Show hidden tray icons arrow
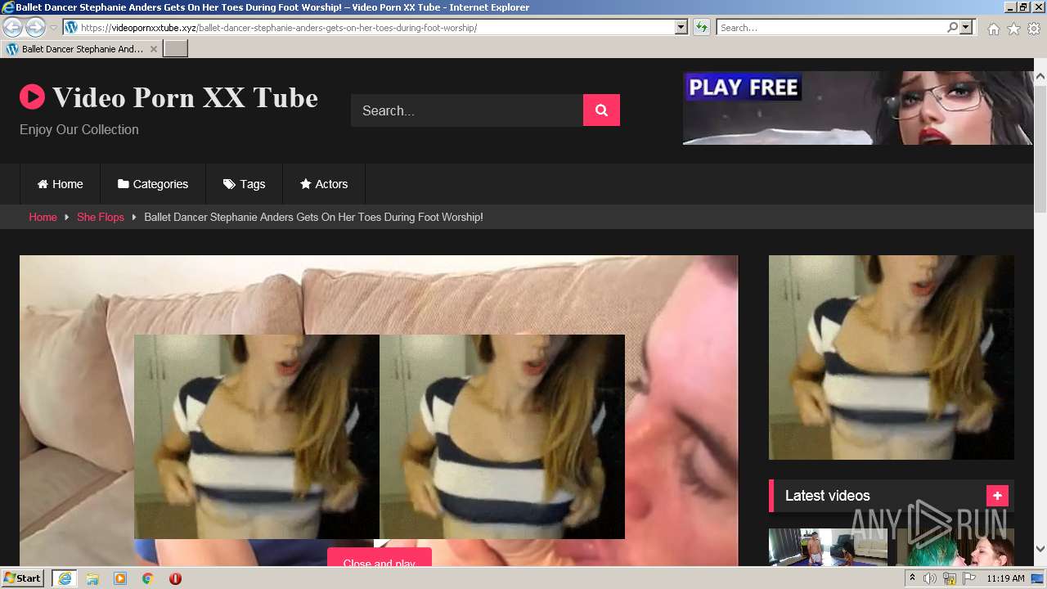 (x=912, y=578)
